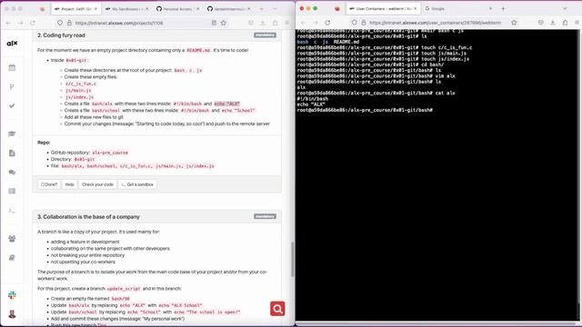This screenshot has width=582, height=327.
Task: Reload the intranet project page
Action: 33,23
